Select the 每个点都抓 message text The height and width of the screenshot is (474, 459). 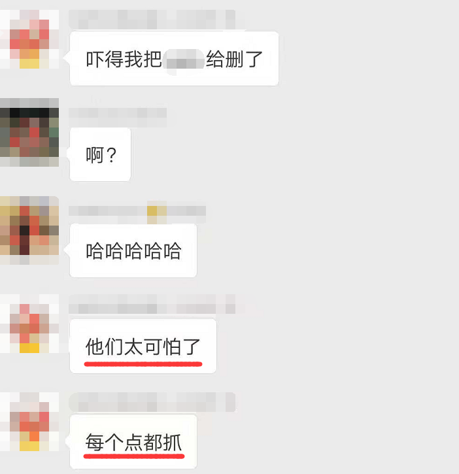pos(133,442)
